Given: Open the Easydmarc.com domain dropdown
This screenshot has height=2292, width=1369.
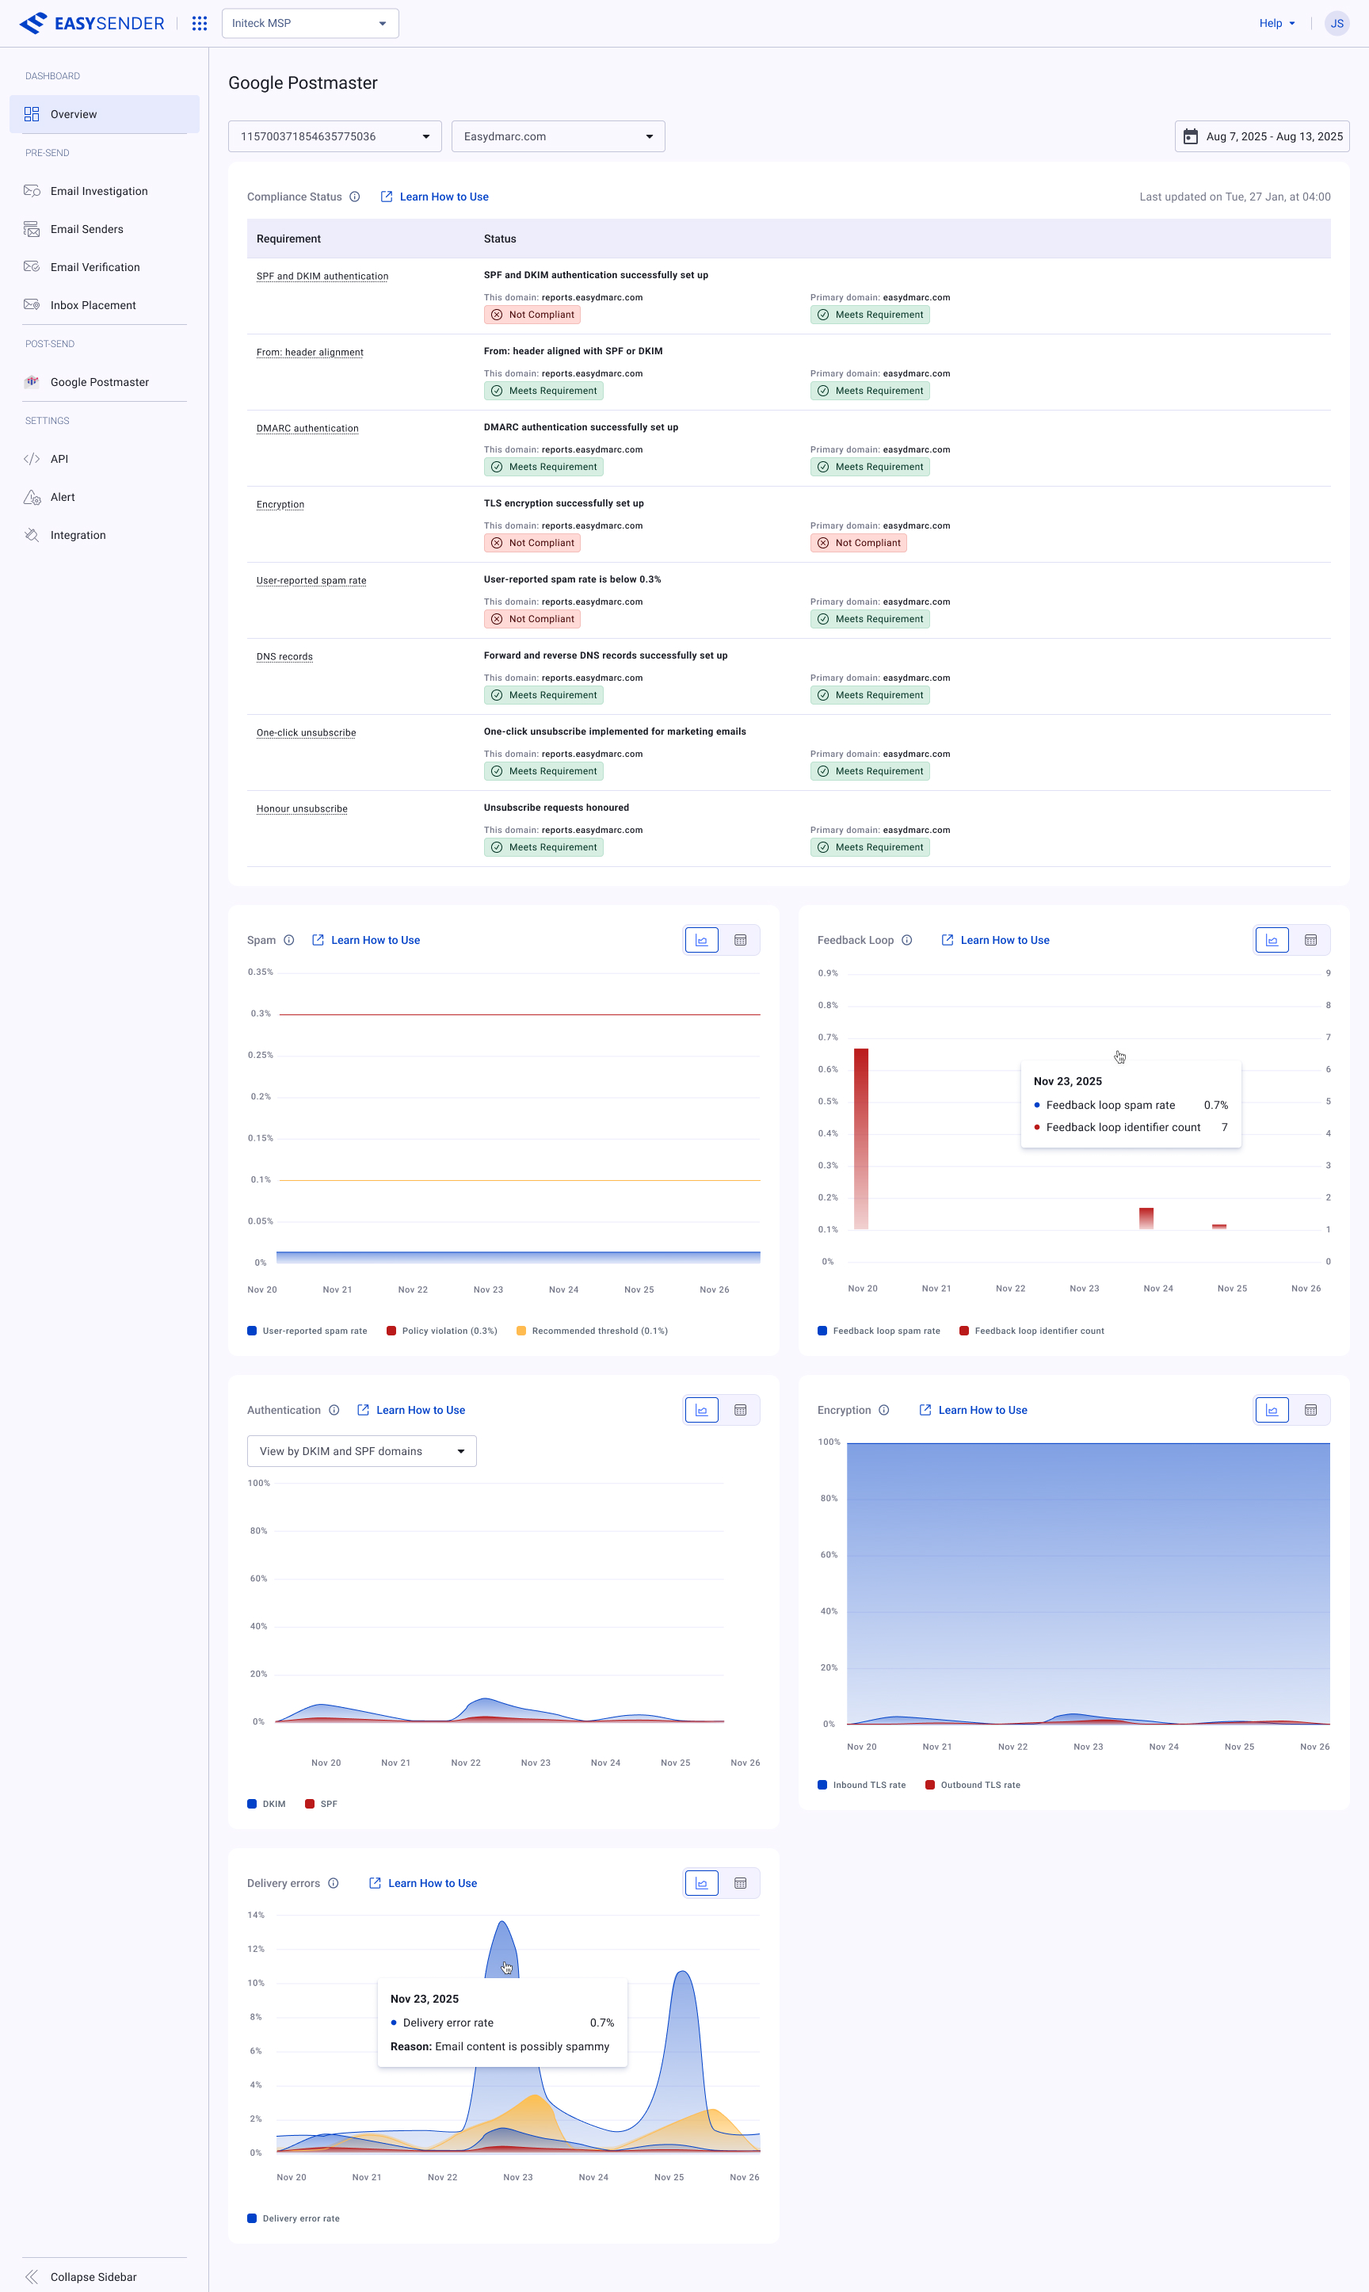Looking at the screenshot, I should coord(557,136).
